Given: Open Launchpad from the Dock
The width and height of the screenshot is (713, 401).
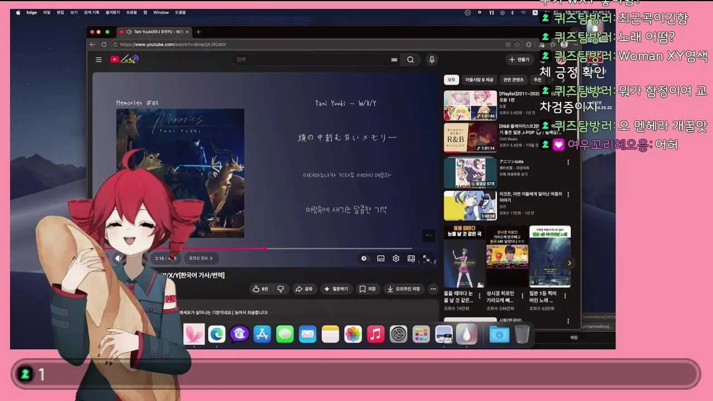Looking at the screenshot, I should click(x=421, y=334).
